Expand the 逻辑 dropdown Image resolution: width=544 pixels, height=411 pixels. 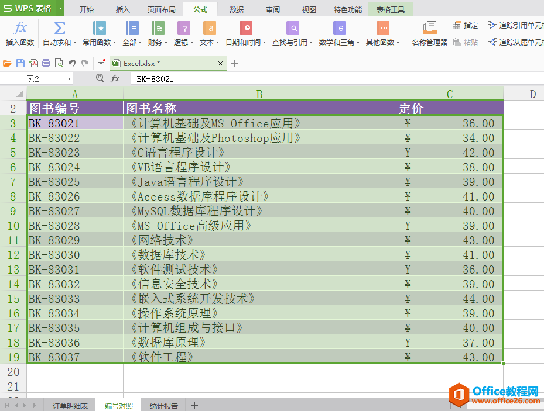[x=191, y=43]
